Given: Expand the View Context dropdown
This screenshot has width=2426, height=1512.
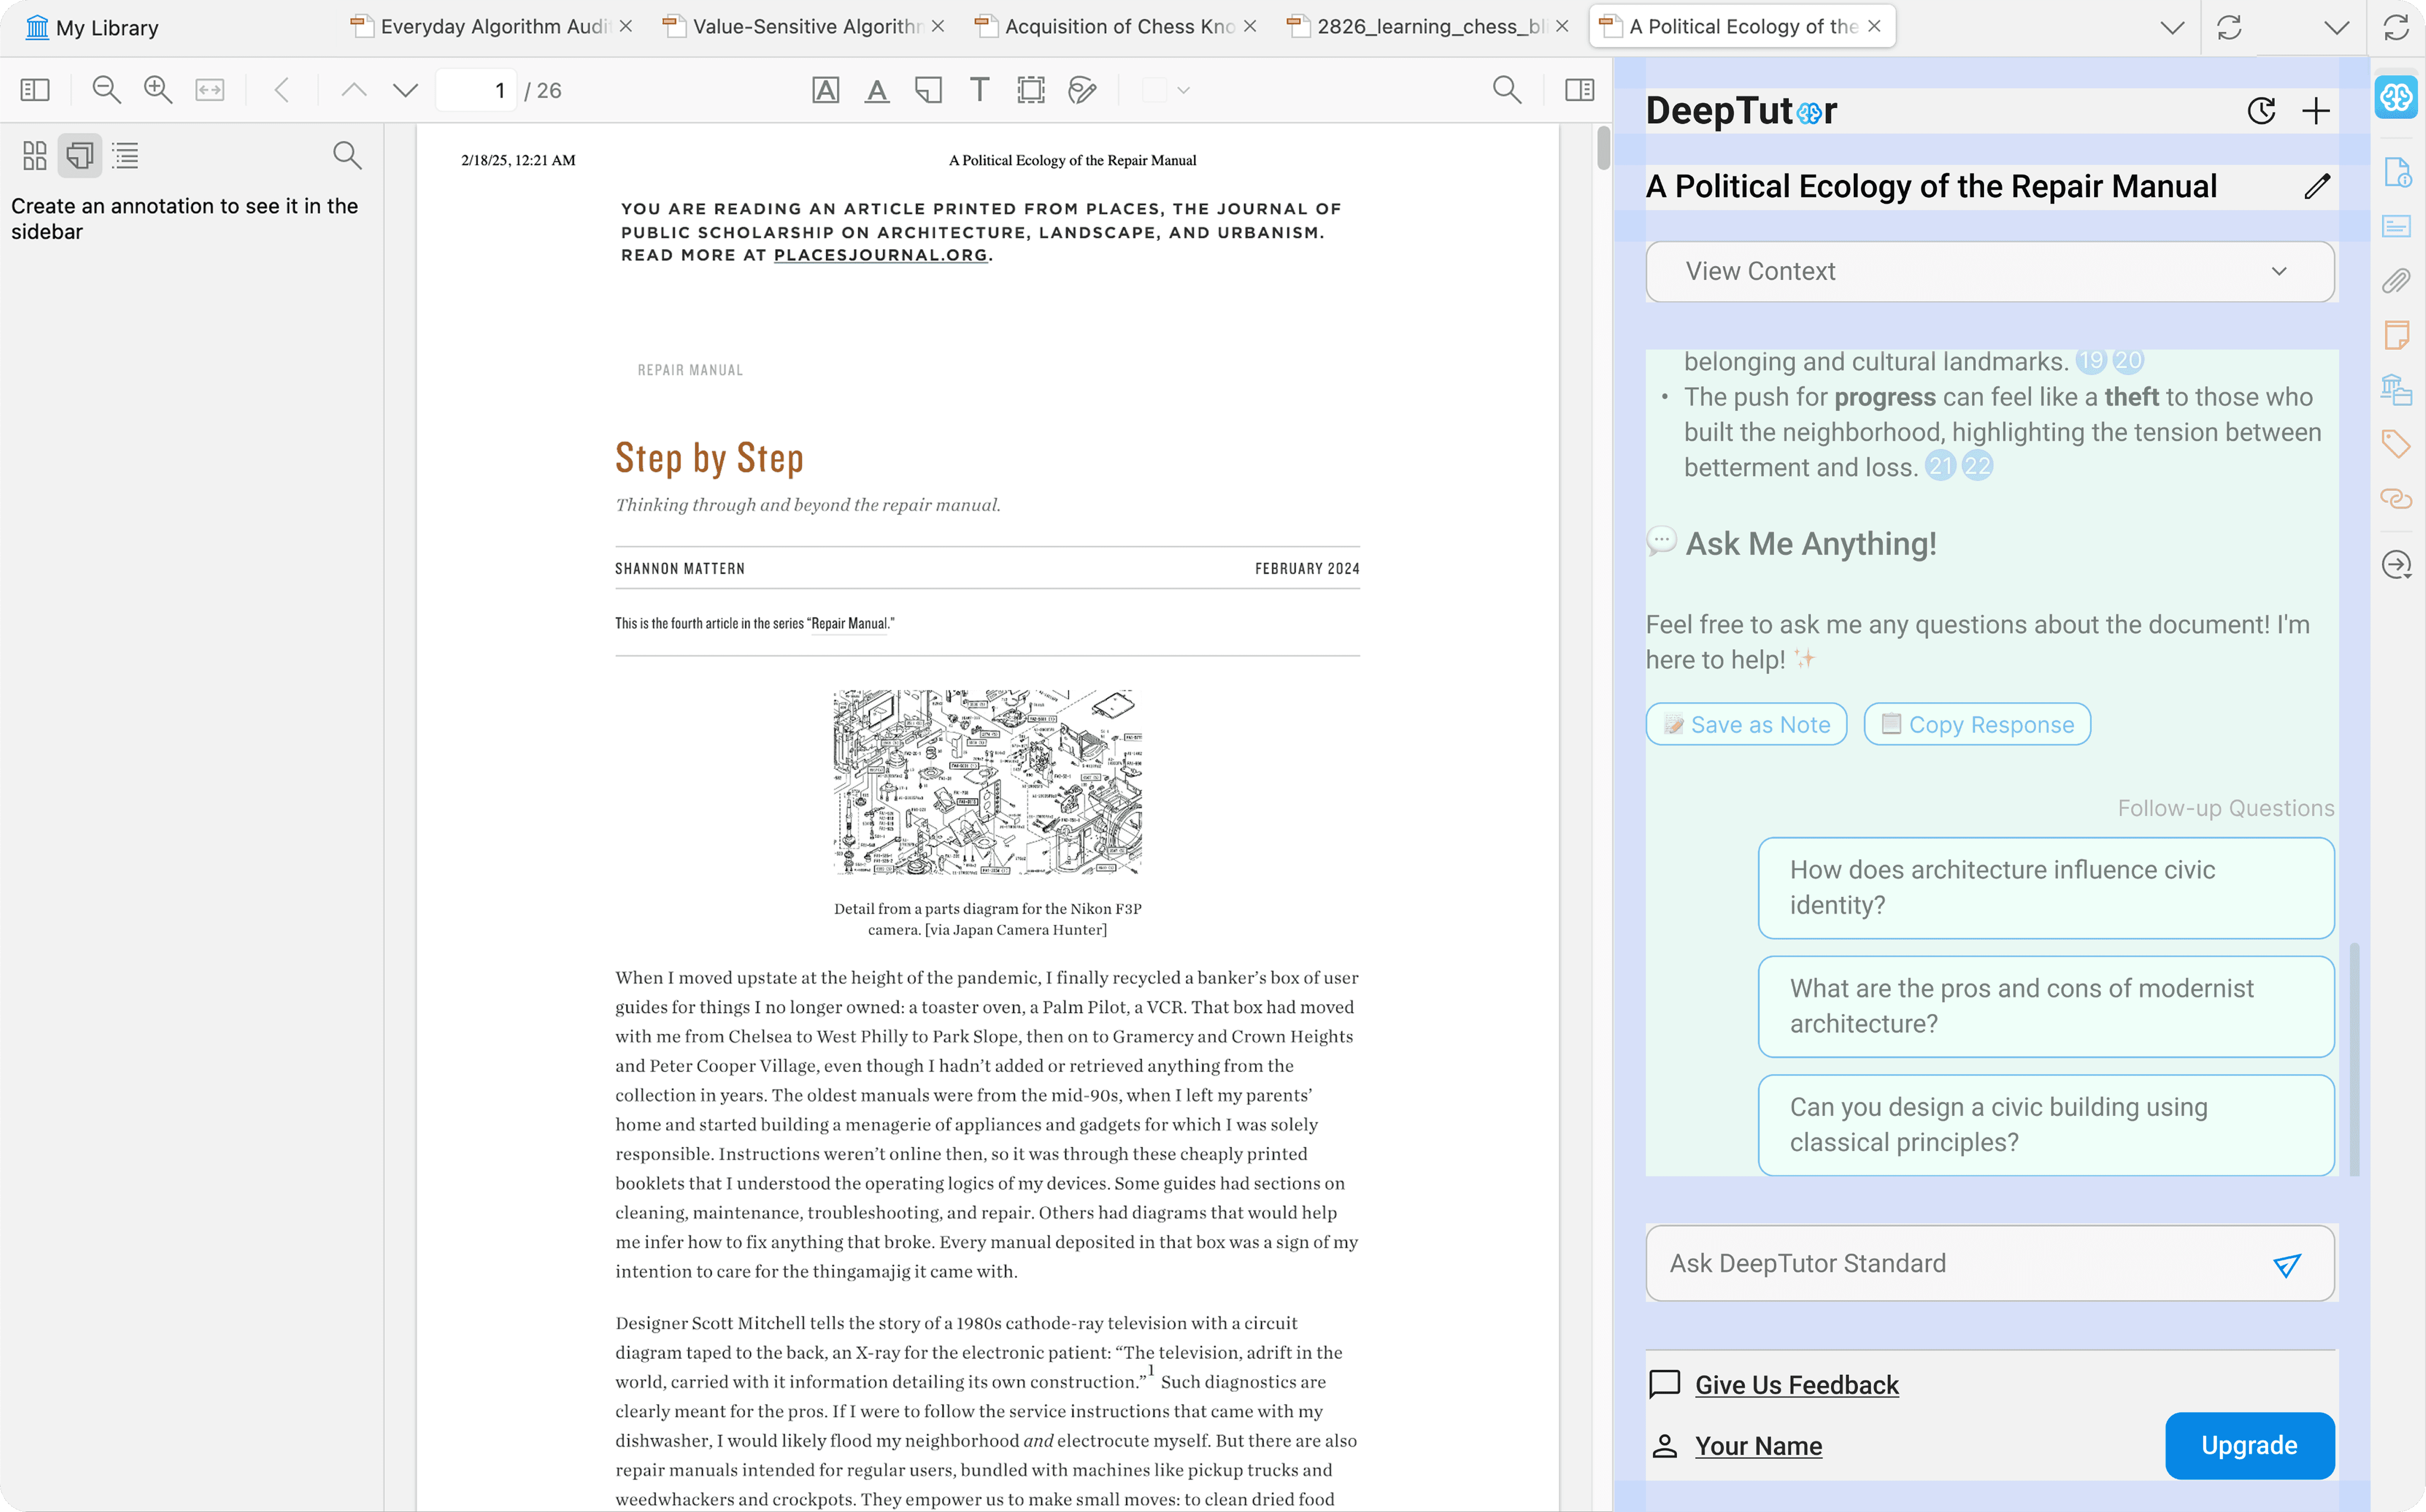Looking at the screenshot, I should [1989, 271].
